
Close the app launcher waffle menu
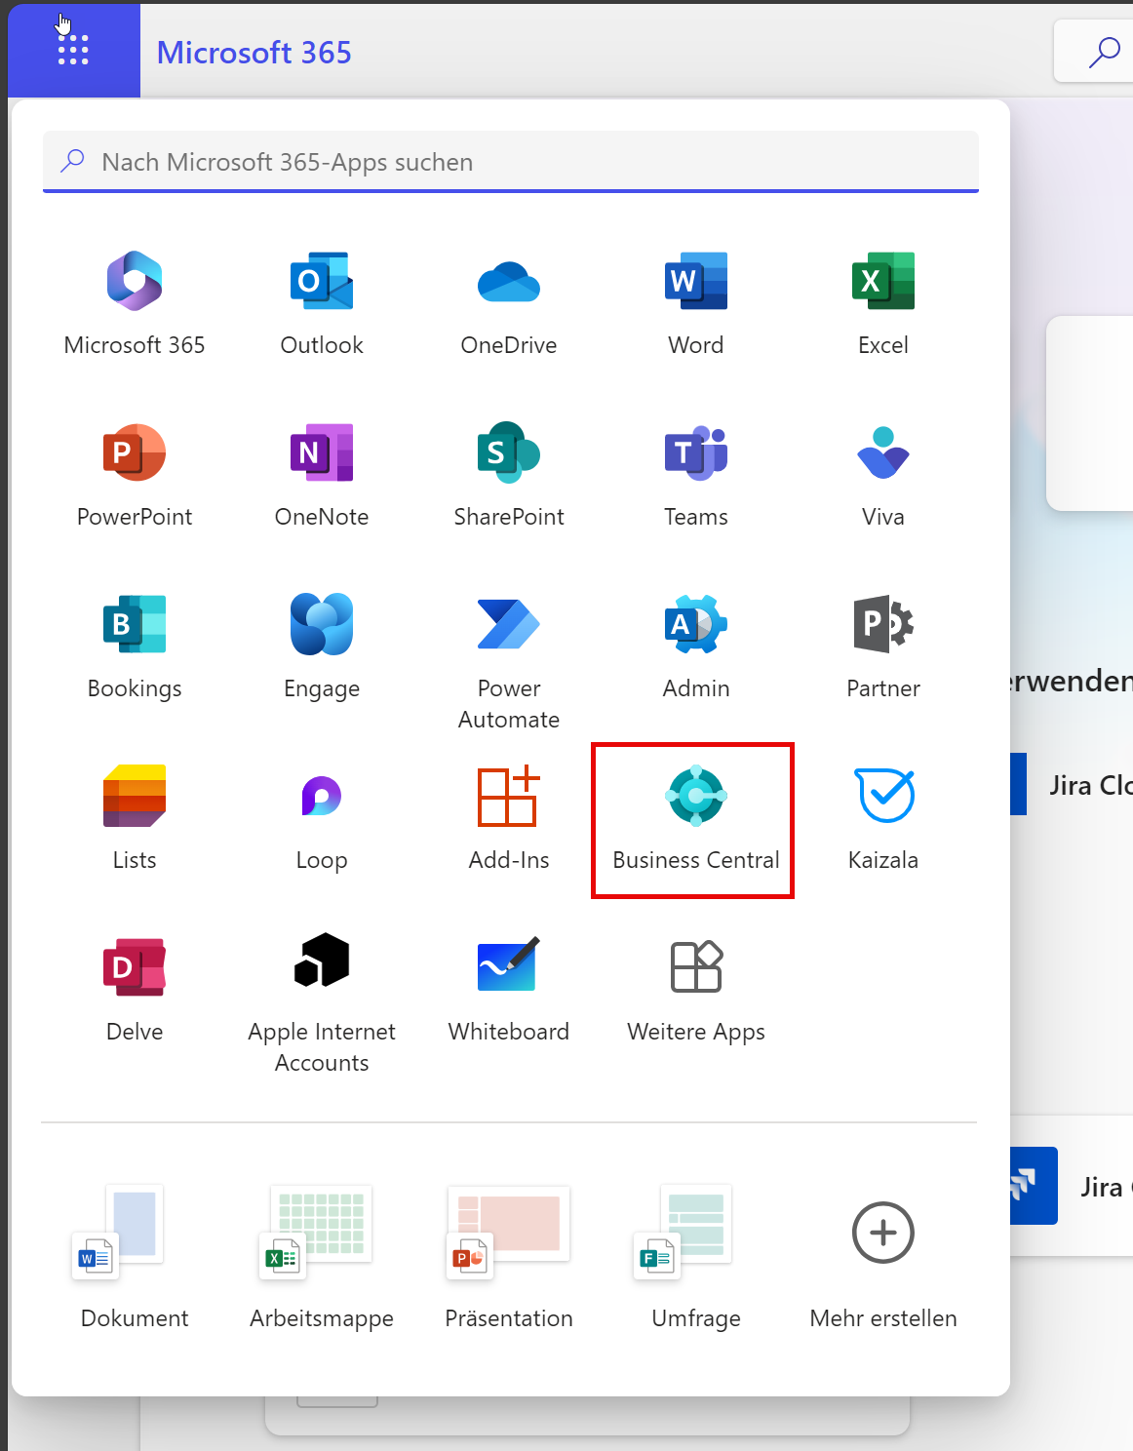[73, 50]
